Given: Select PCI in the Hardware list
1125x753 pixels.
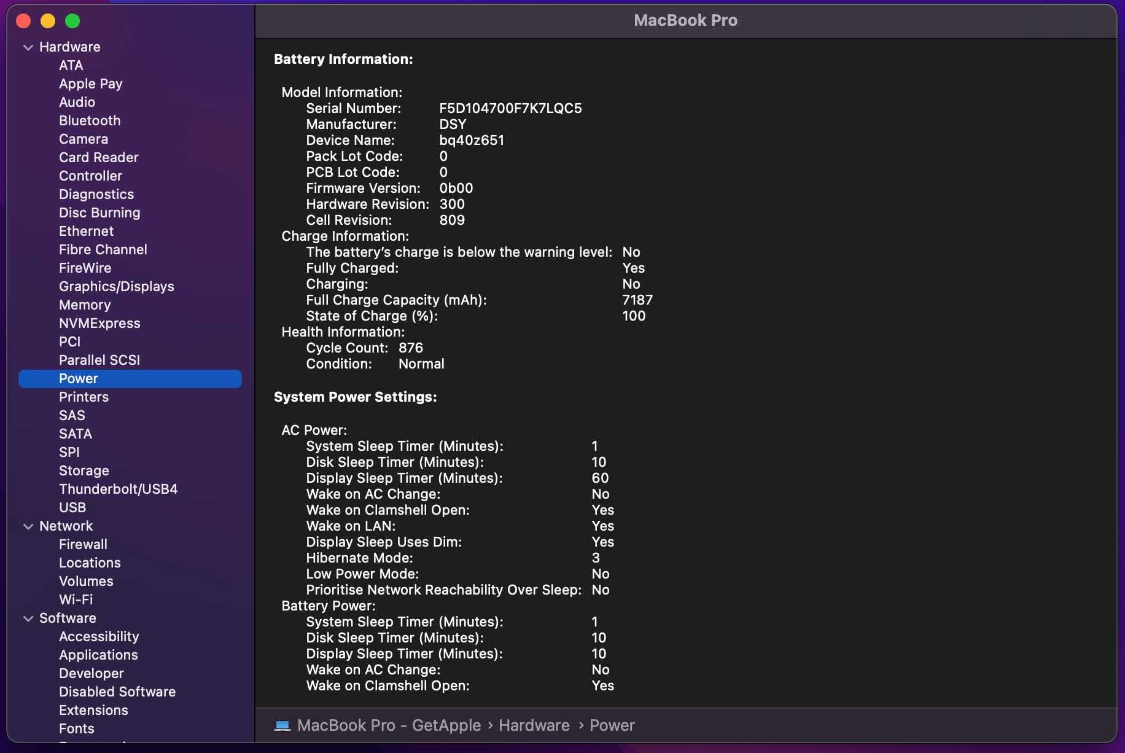Looking at the screenshot, I should [x=70, y=341].
